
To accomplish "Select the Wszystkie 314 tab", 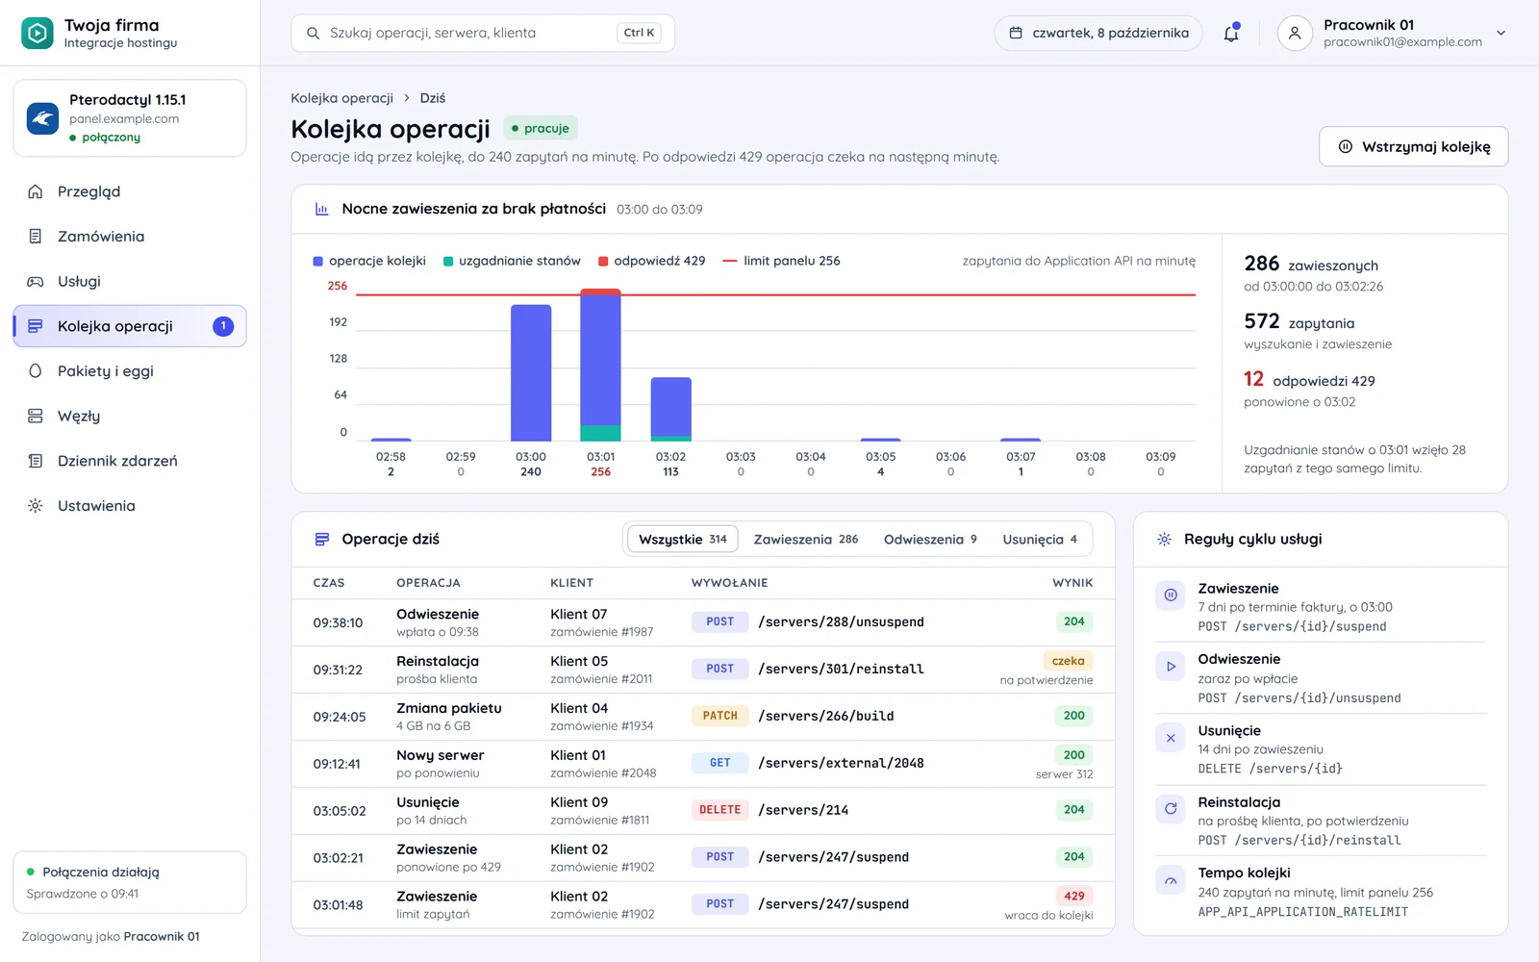I will pos(683,540).
